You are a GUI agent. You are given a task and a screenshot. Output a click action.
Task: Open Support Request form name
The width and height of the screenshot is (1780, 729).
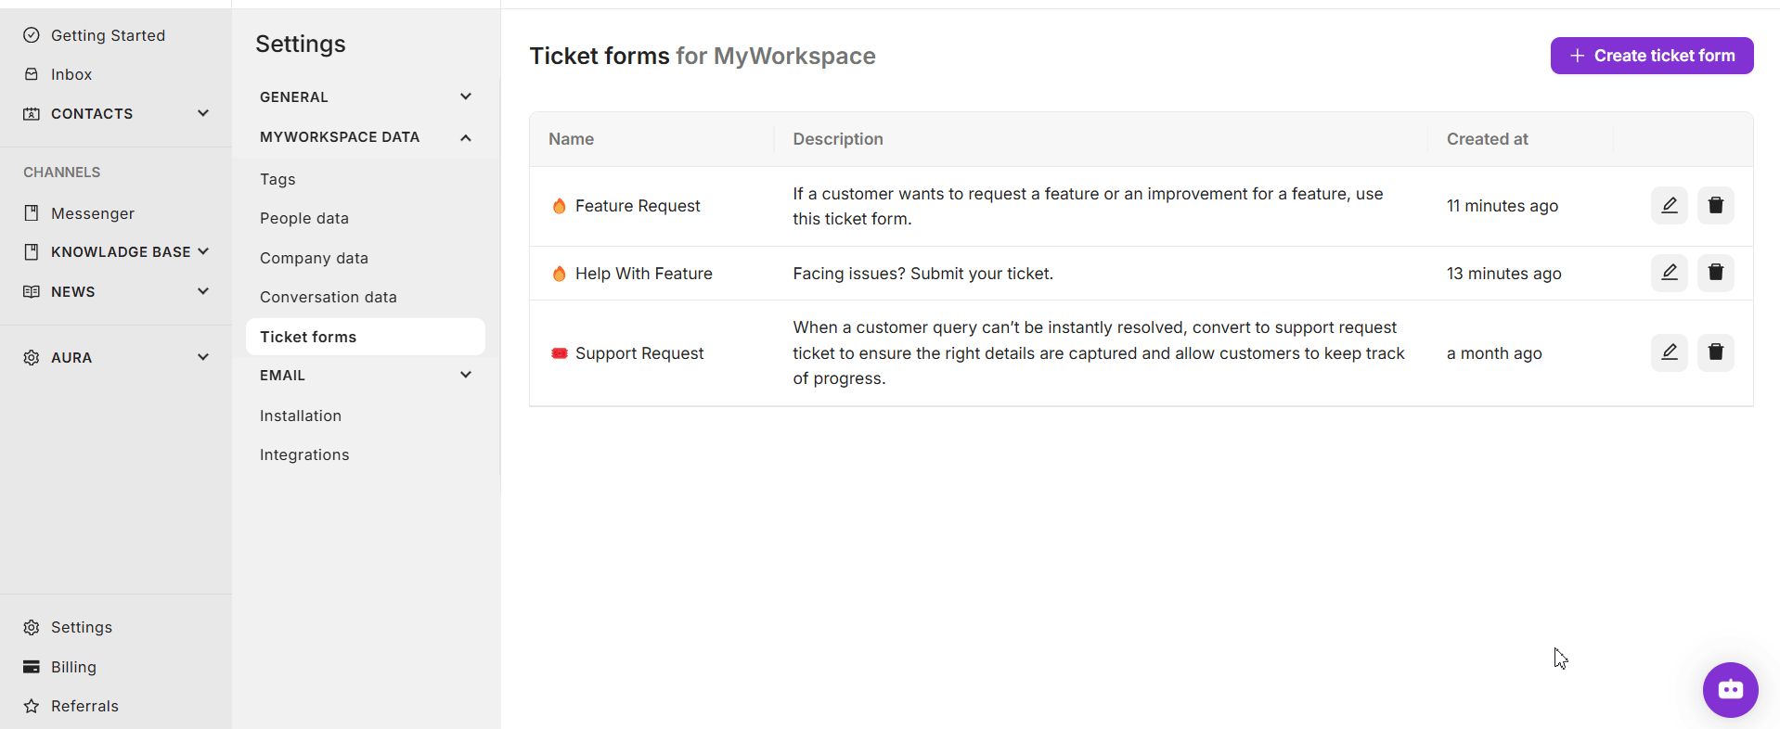tap(639, 353)
